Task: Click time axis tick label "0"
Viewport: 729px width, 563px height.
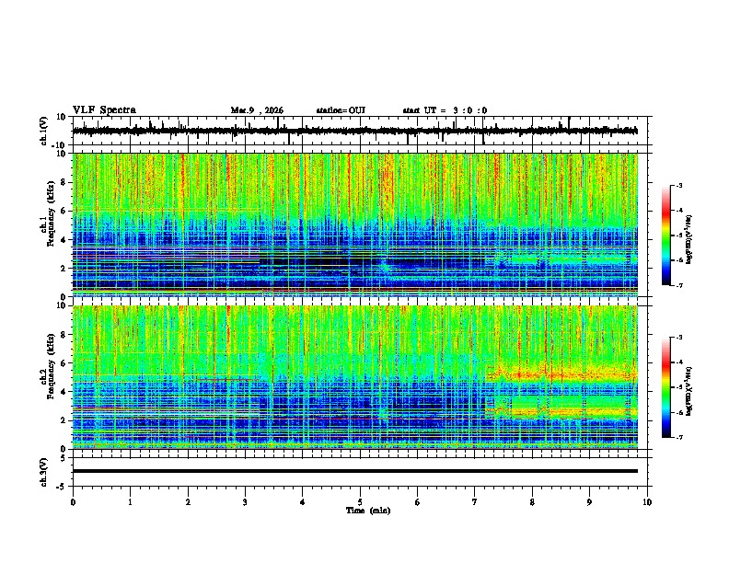Action: tap(73, 502)
